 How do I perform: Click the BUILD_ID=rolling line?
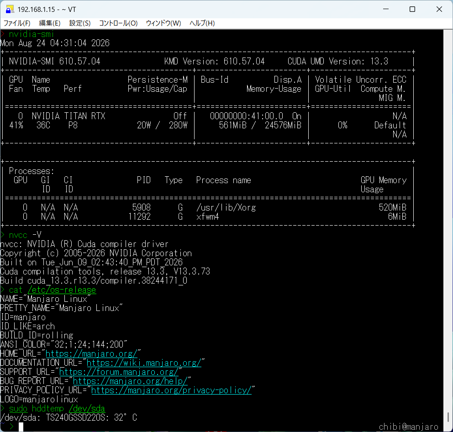coord(37,335)
